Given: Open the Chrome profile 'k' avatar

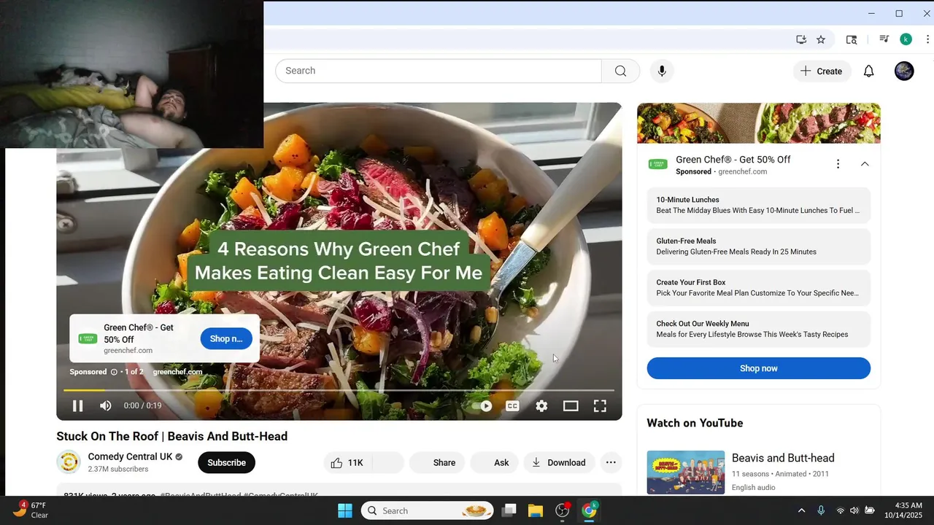Looking at the screenshot, I should (906, 39).
